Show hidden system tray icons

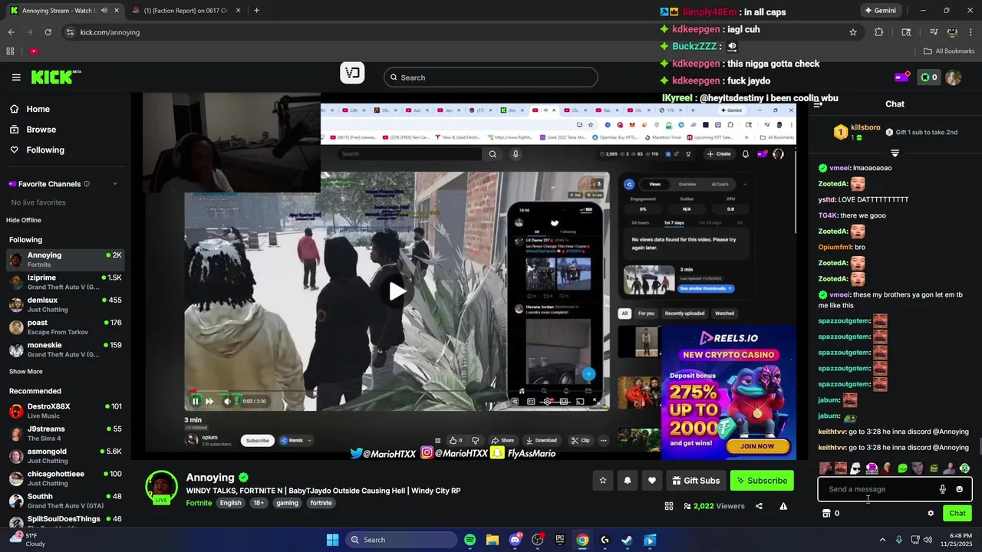(882, 540)
